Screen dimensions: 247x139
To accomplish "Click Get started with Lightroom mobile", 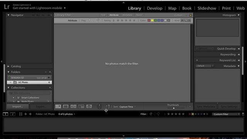I will pos(37,8).
